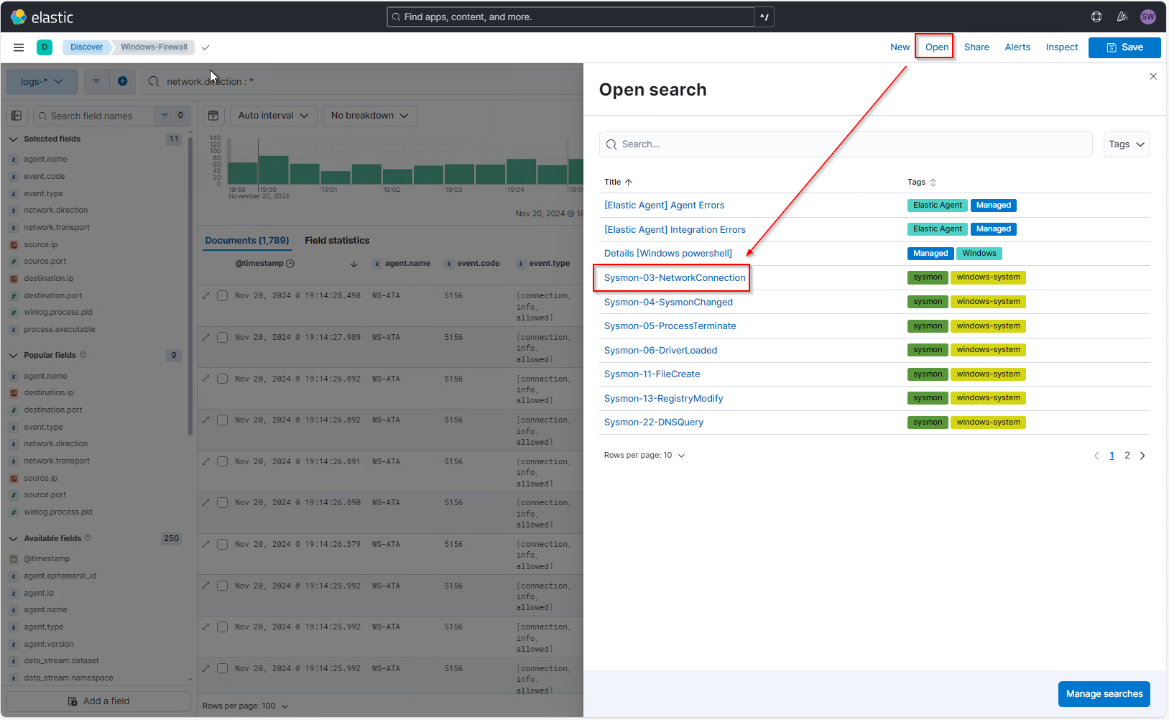Switch to the Field statistics tab
Image resolution: width=1169 pixels, height=720 pixels.
click(337, 241)
